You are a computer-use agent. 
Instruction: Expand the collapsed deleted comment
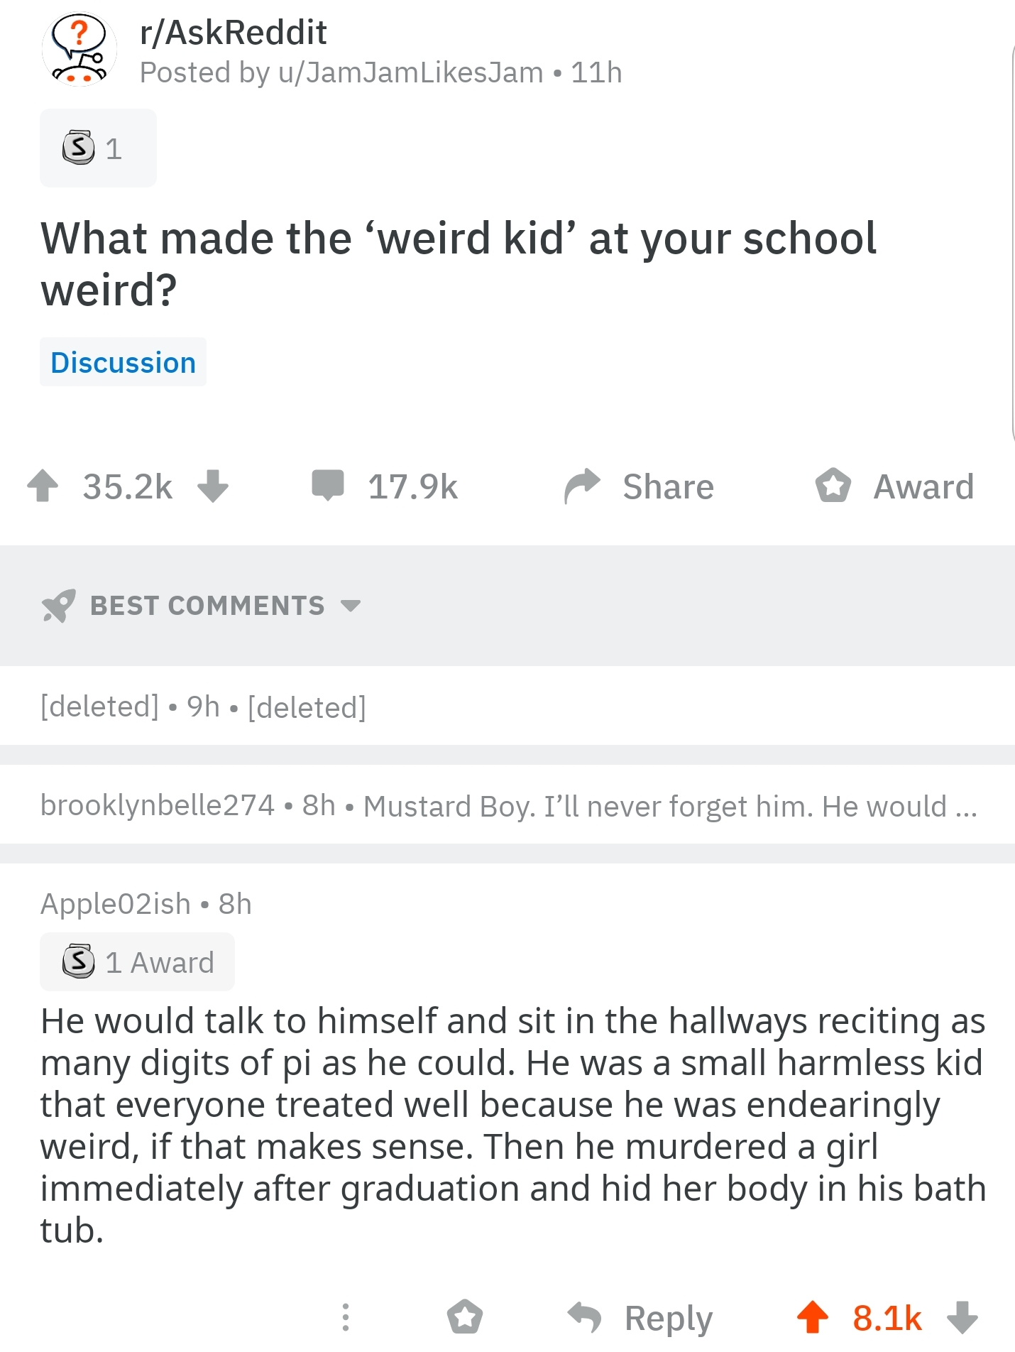tap(203, 707)
